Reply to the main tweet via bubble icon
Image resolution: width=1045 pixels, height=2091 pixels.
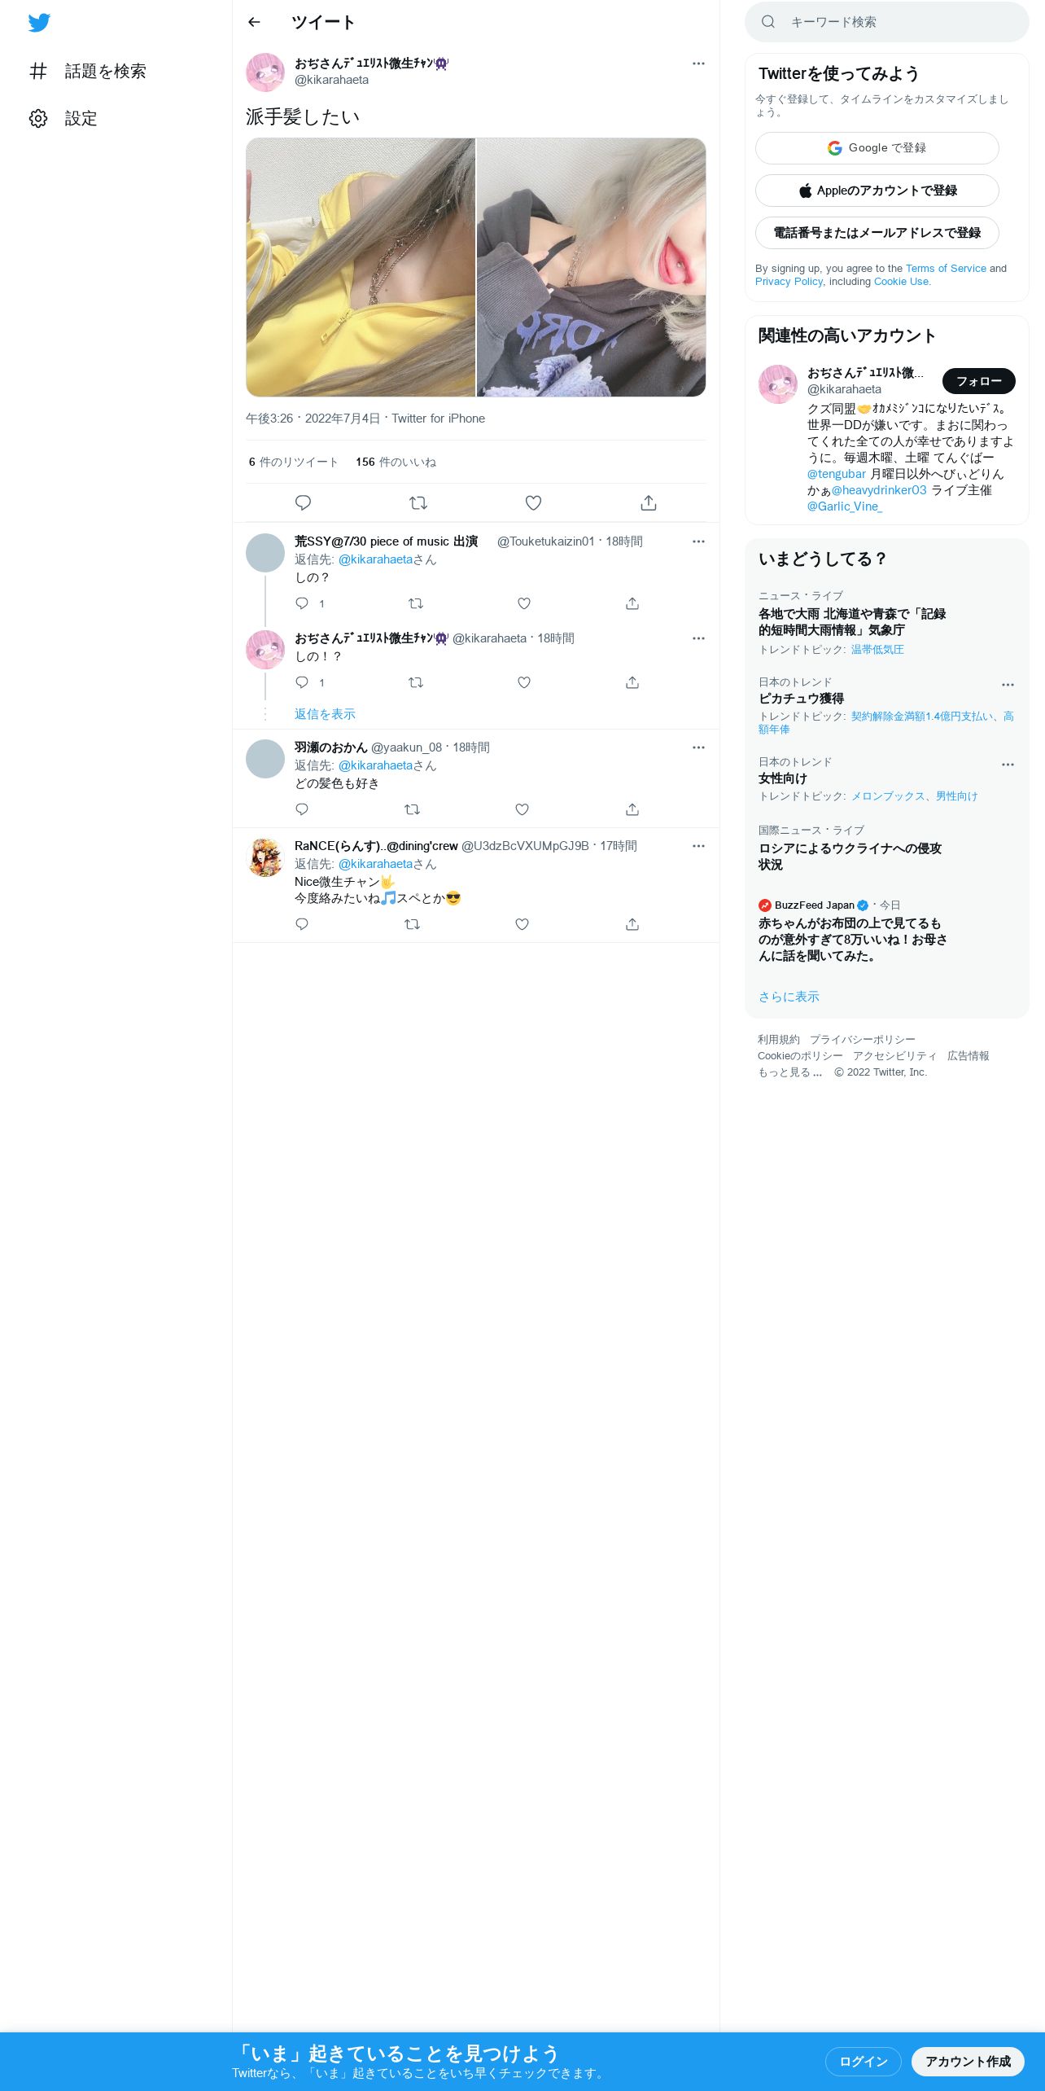coord(303,502)
